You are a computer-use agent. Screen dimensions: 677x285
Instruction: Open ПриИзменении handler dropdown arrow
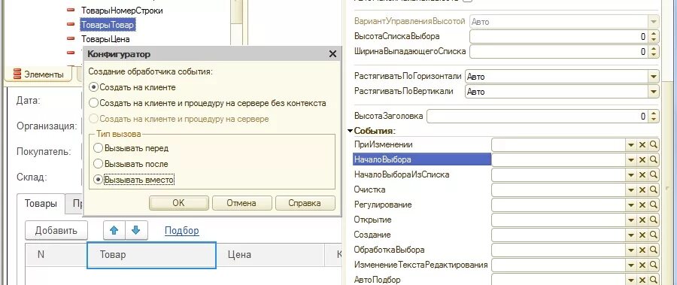point(631,146)
